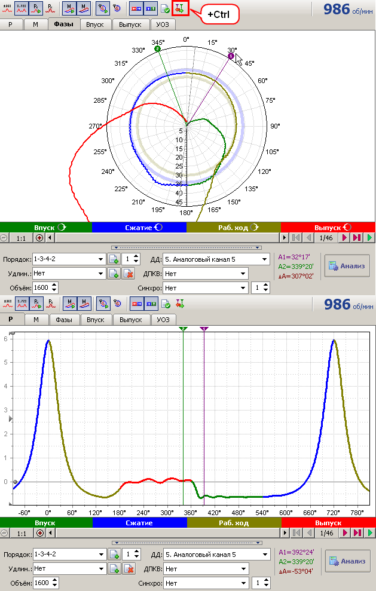The height and width of the screenshot is (591, 376).
Task: Go to next frame in upper panel navigation
Action: coord(344,238)
